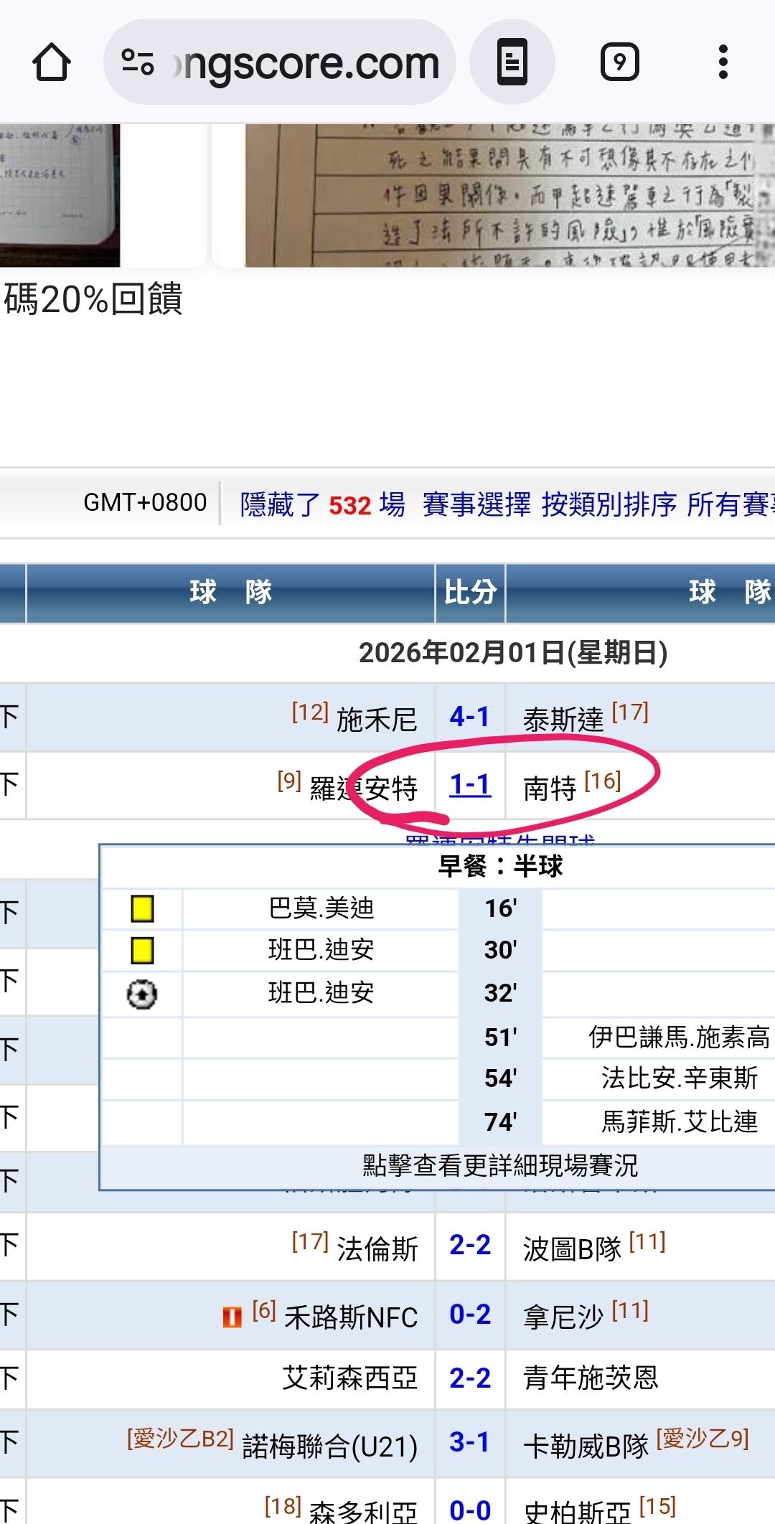775x1524 pixels.
Task: Open site info icon in address bar
Action: pyautogui.click(x=137, y=62)
